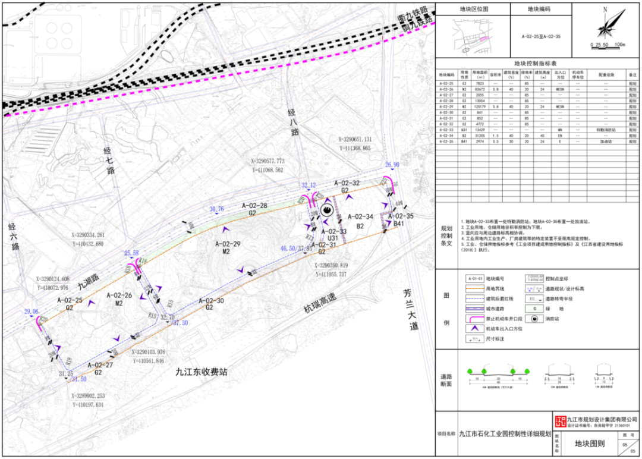The height and width of the screenshot is (459, 642).
Task: Click the 九湖路 road name on map
Action: 88,283
